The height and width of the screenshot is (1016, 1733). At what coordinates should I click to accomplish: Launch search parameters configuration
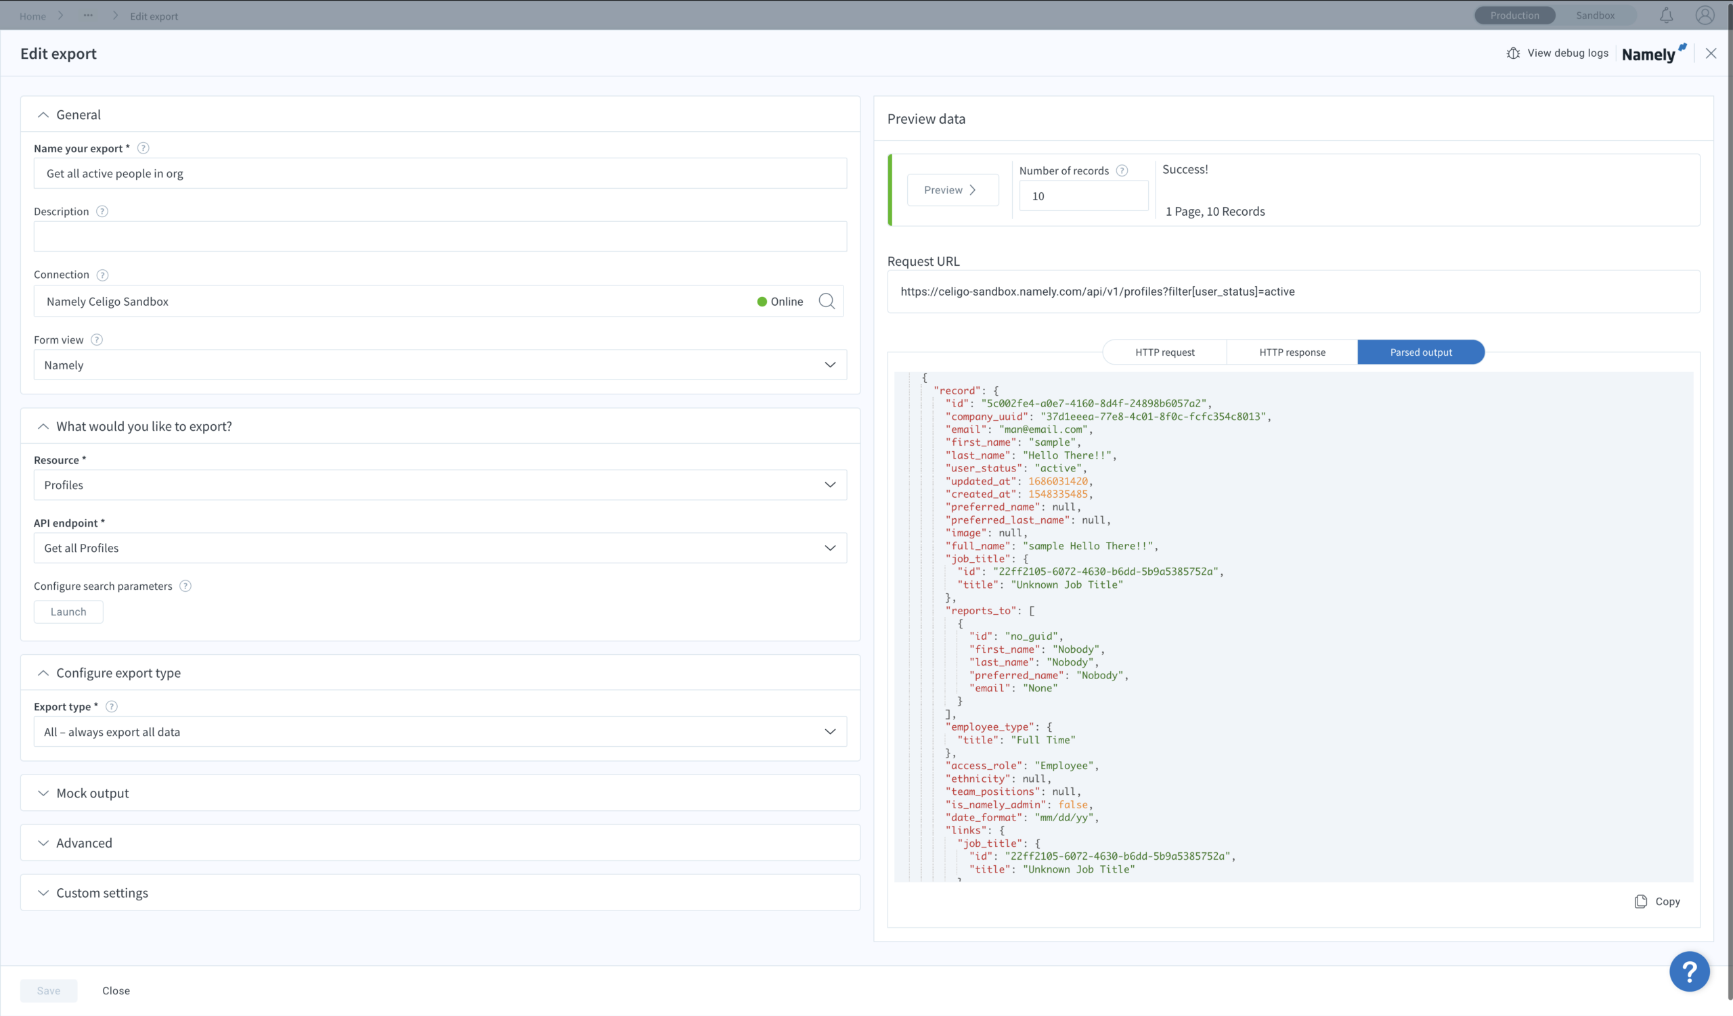coord(68,612)
